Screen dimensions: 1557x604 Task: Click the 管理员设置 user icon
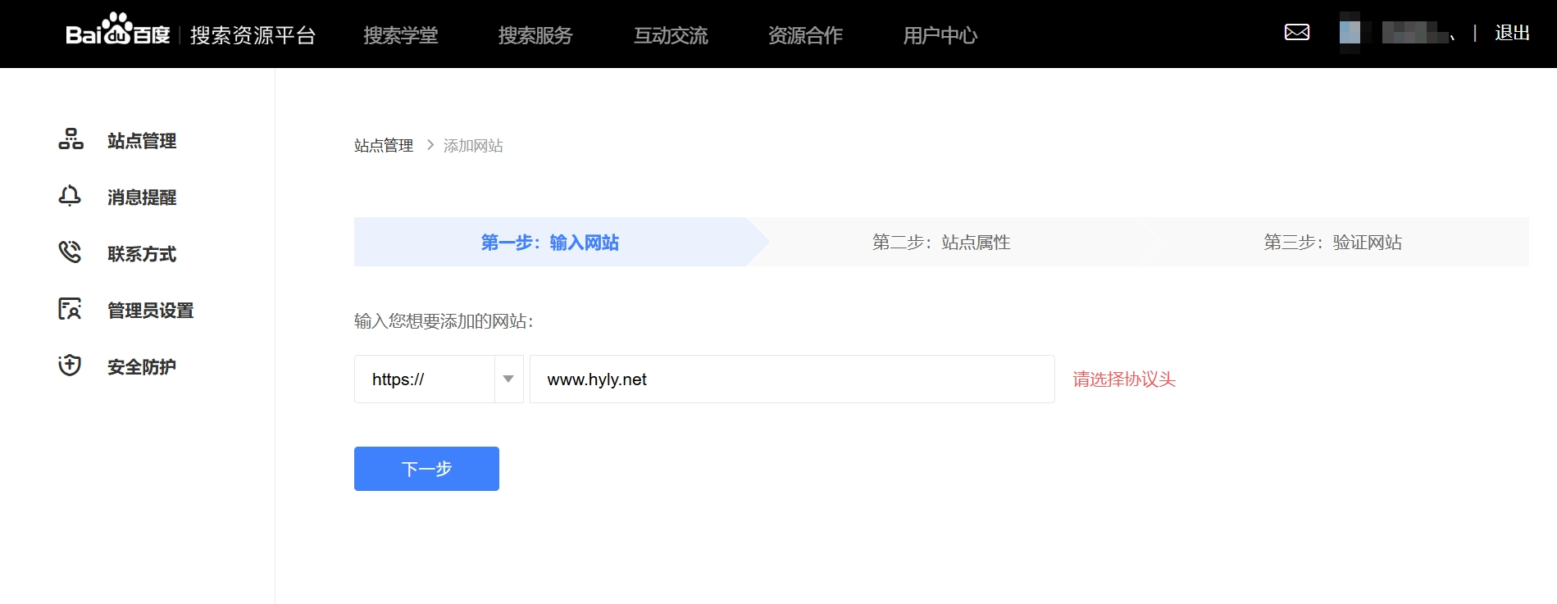pos(70,309)
